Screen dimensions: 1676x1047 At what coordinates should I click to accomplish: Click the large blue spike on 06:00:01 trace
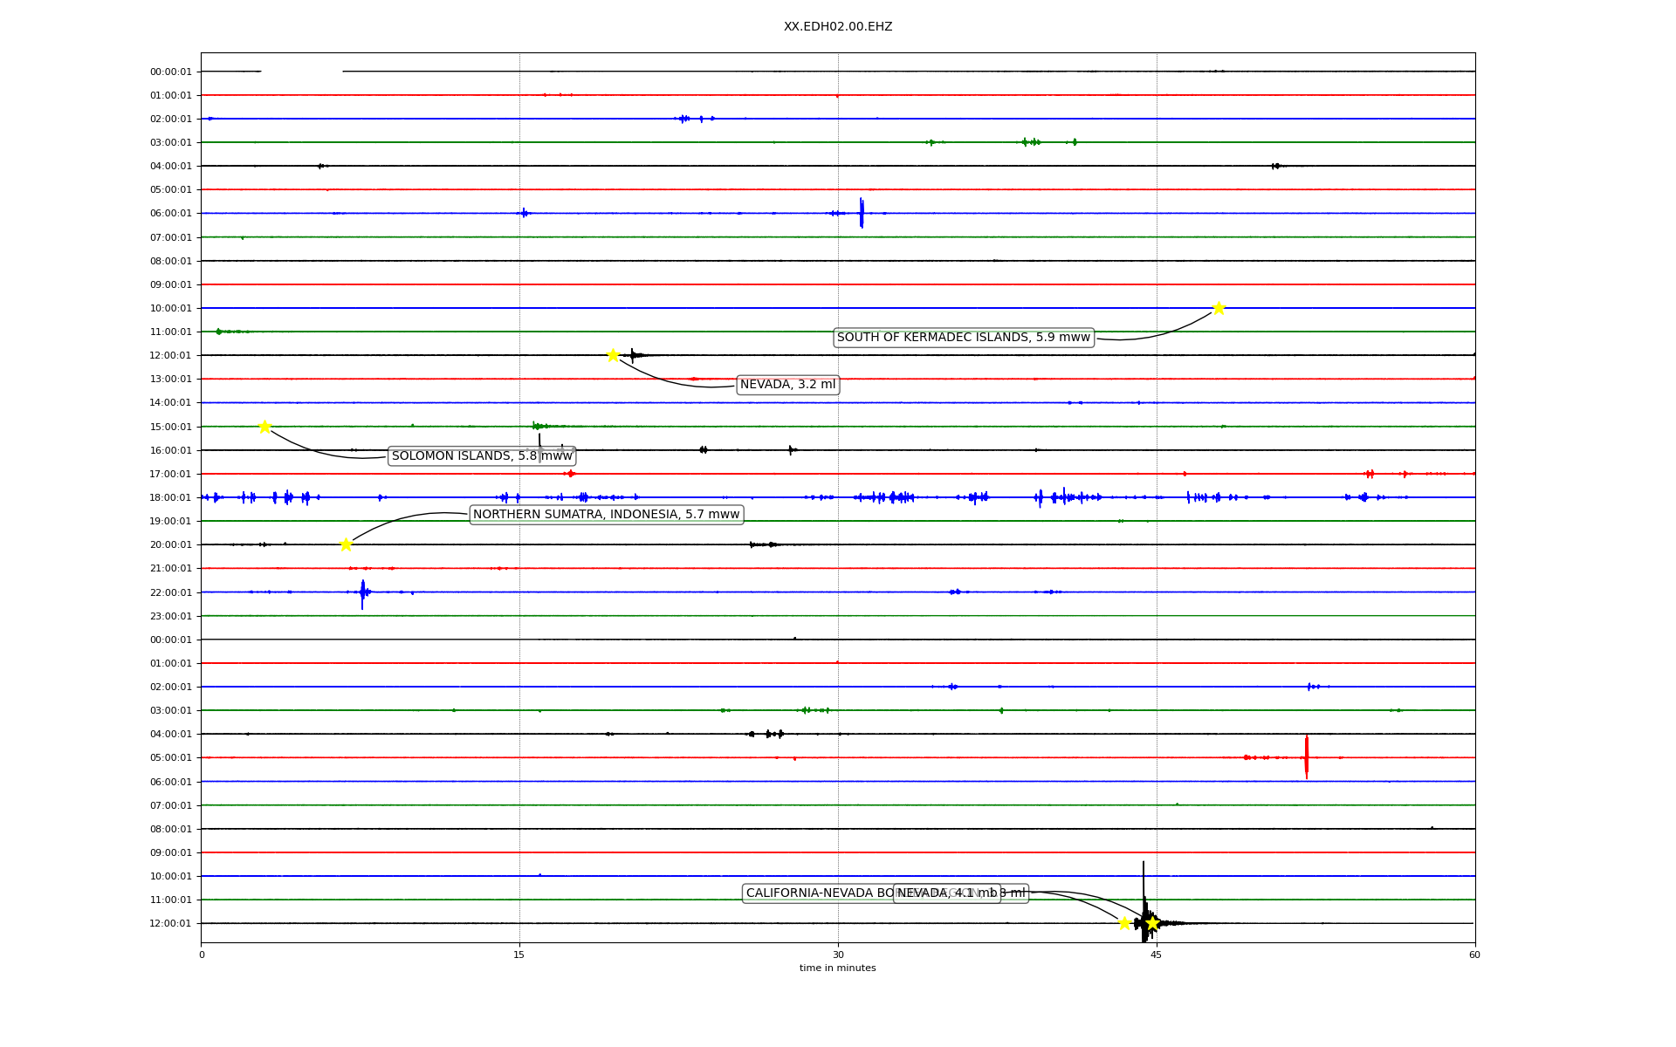862,212
